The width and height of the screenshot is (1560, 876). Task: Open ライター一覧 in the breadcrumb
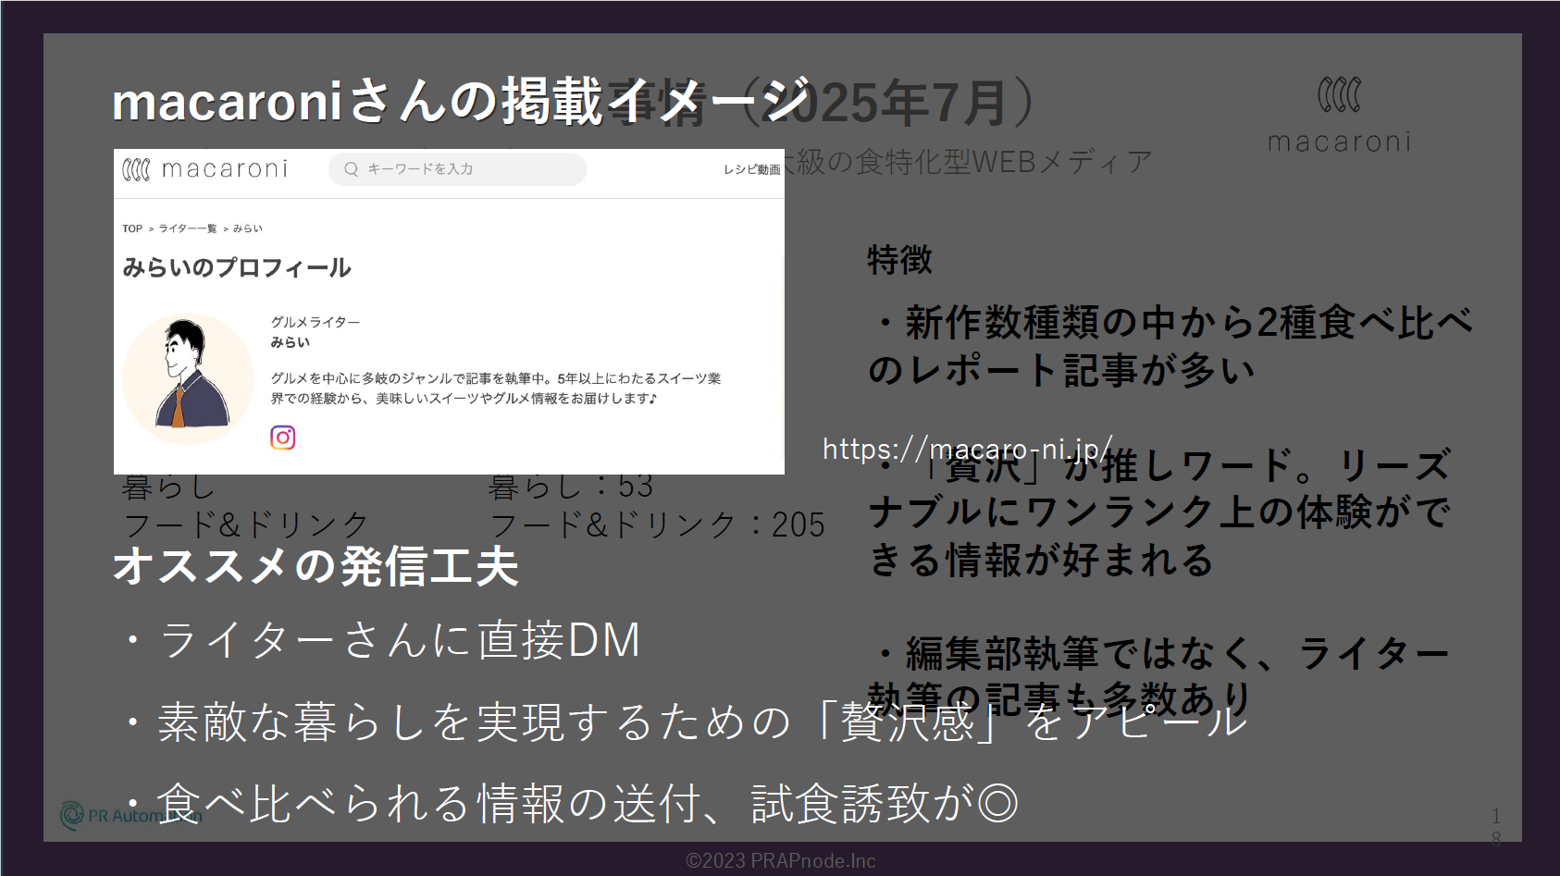(187, 228)
